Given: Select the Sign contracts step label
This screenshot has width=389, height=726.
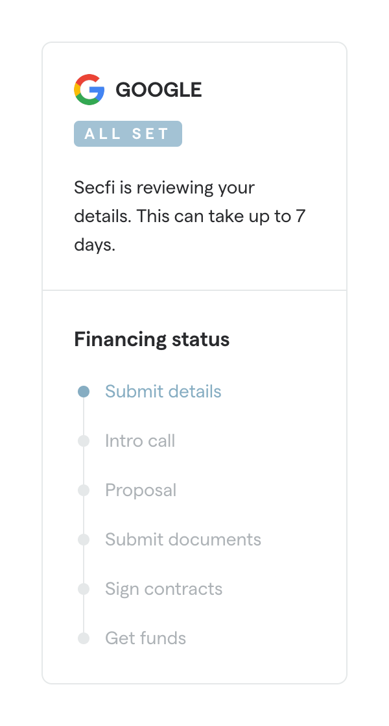Looking at the screenshot, I should coord(163,589).
